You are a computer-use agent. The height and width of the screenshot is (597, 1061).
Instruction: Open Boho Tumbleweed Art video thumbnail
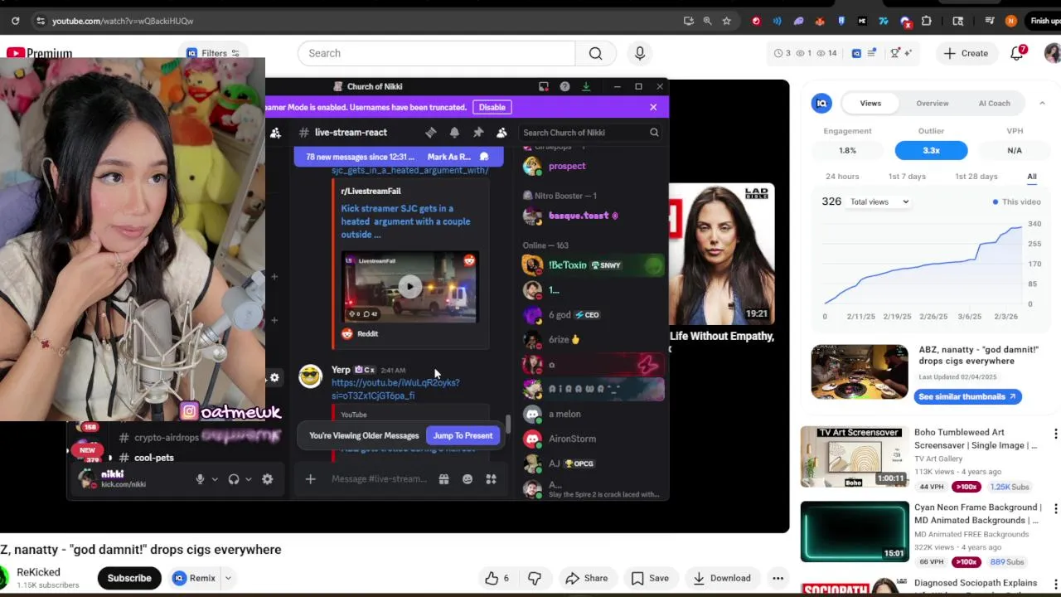point(855,456)
